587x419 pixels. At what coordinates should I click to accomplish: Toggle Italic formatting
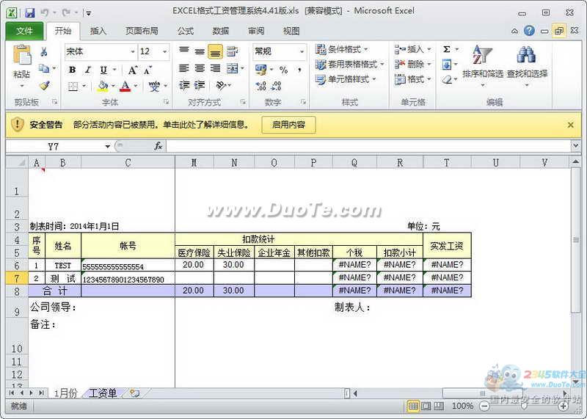pyautogui.click(x=87, y=70)
